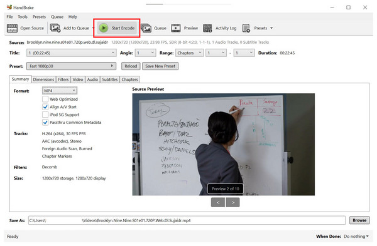Open the Help menu
The width and height of the screenshot is (377, 246).
pos(73,17)
